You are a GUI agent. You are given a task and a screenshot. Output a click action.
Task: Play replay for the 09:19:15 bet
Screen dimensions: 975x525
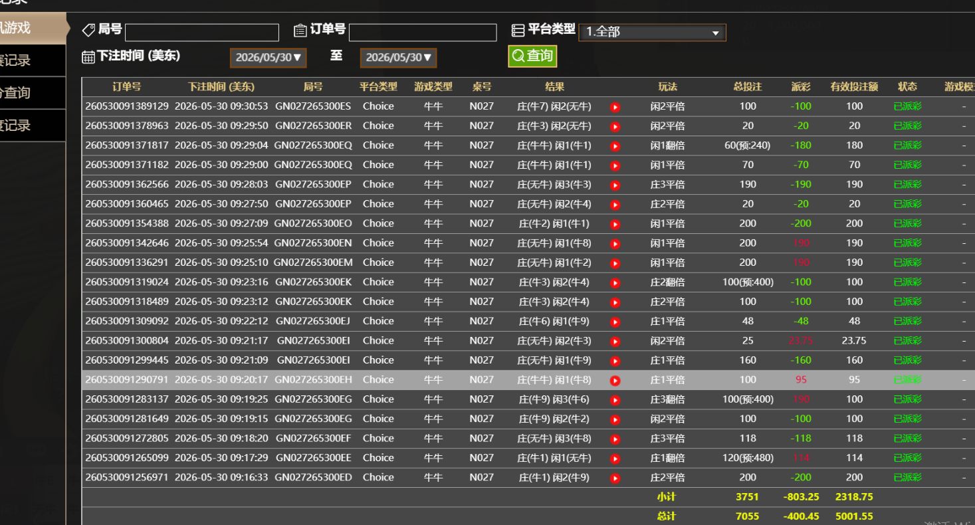pyautogui.click(x=615, y=419)
